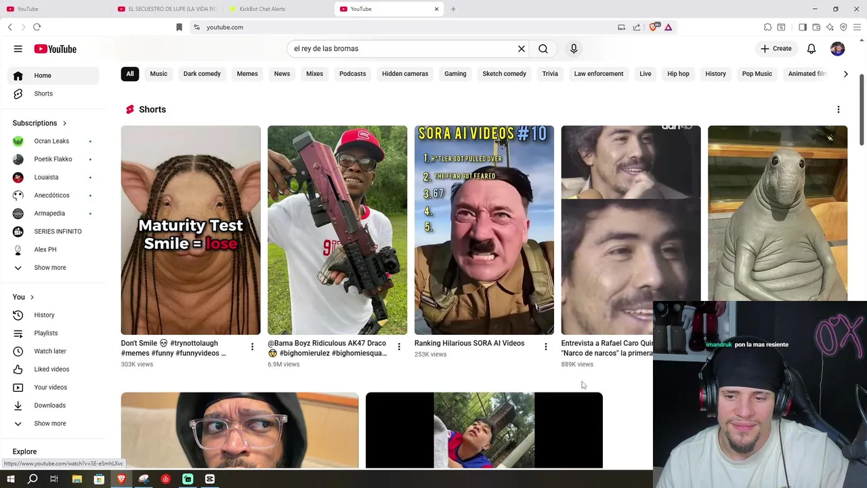Image resolution: width=867 pixels, height=488 pixels.
Task: Click the Create button
Action: point(776,49)
